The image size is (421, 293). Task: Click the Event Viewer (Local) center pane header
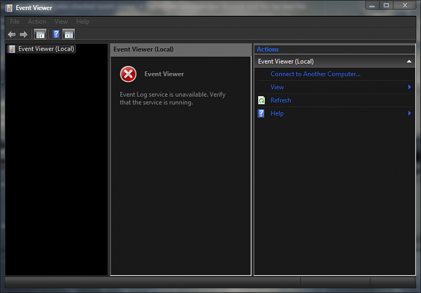(x=181, y=49)
